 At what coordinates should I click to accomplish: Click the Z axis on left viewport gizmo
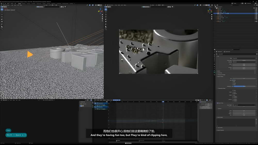coord(101,9)
